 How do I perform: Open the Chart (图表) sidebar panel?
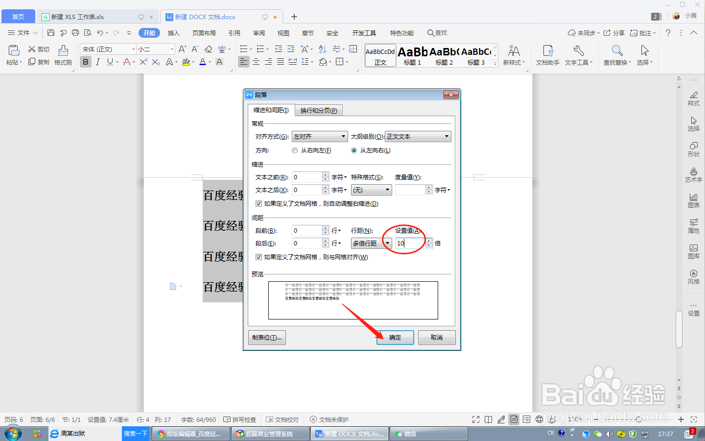click(694, 200)
